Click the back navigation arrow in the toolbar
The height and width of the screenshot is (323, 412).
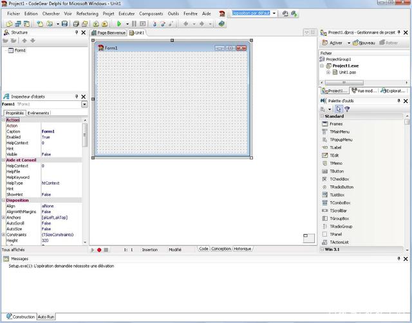(x=186, y=24)
